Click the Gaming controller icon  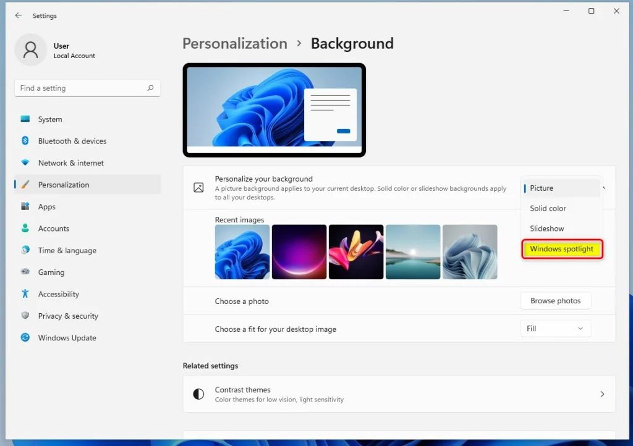[25, 272]
